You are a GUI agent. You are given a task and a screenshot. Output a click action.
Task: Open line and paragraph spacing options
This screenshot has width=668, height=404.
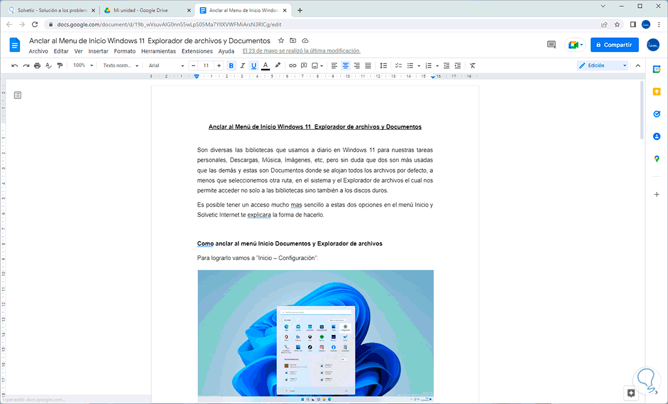(x=383, y=66)
